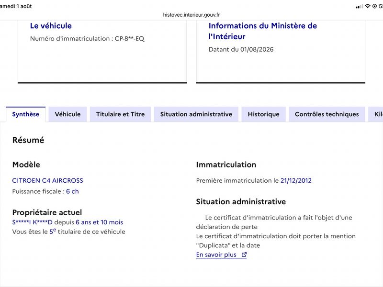Click the Datant du 01/08/2026 text
383x287 pixels.
[x=241, y=49]
